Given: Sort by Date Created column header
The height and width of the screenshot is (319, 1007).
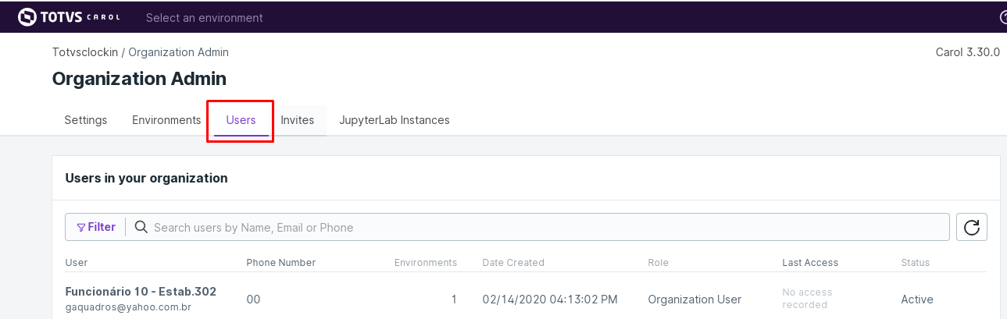Looking at the screenshot, I should [512, 263].
